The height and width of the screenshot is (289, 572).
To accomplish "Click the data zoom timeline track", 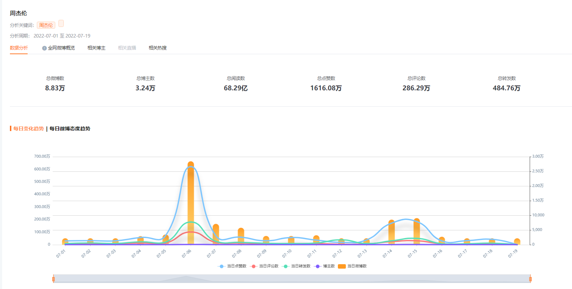I will (x=292, y=279).
